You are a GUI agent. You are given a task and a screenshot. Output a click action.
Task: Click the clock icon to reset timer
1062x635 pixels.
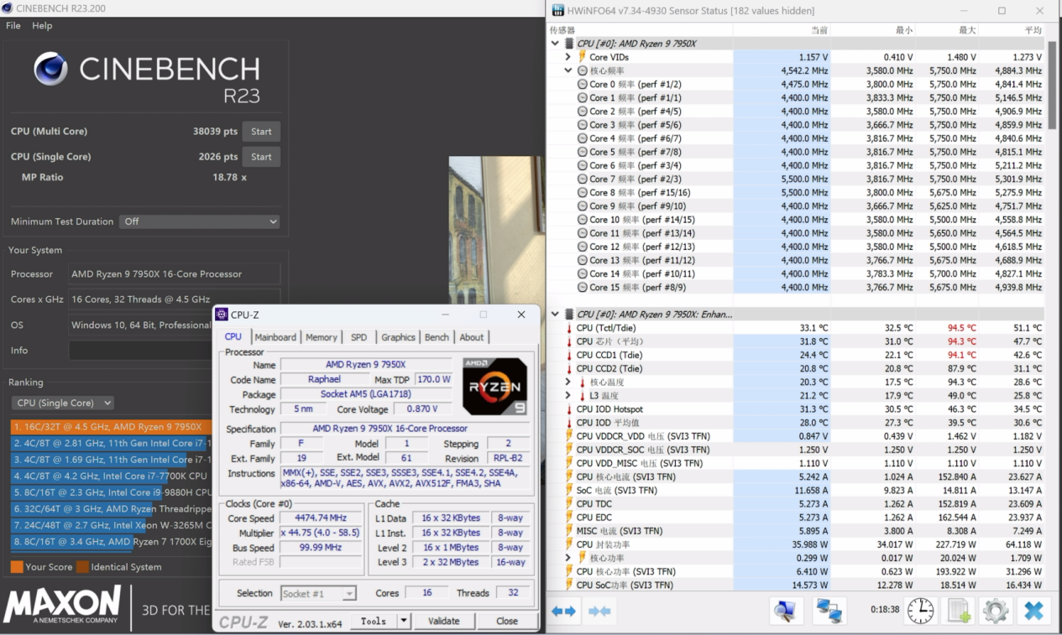[x=921, y=611]
